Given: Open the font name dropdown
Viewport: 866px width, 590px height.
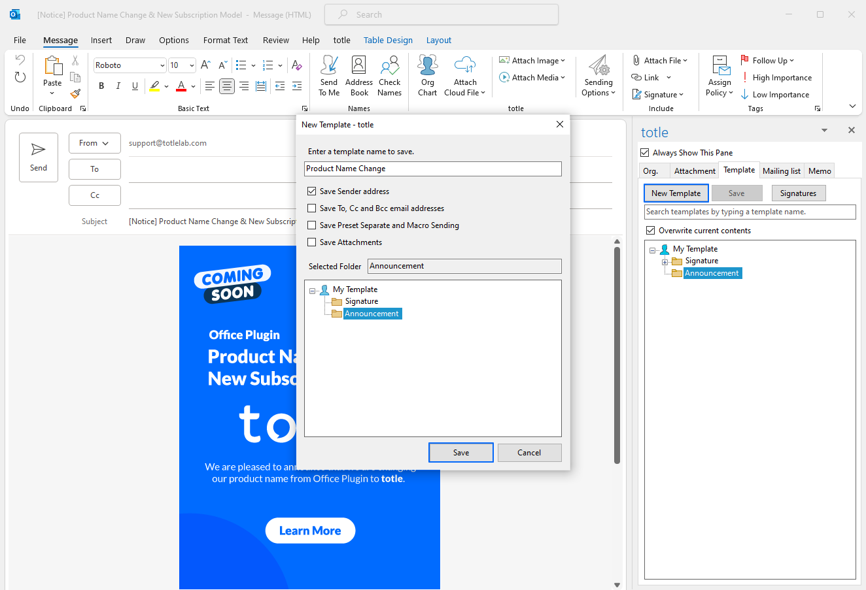Looking at the screenshot, I should point(162,65).
